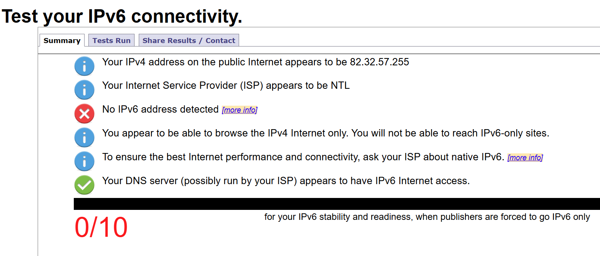
Task: Click the ISP appears to be NTL text
Action: point(226,85)
